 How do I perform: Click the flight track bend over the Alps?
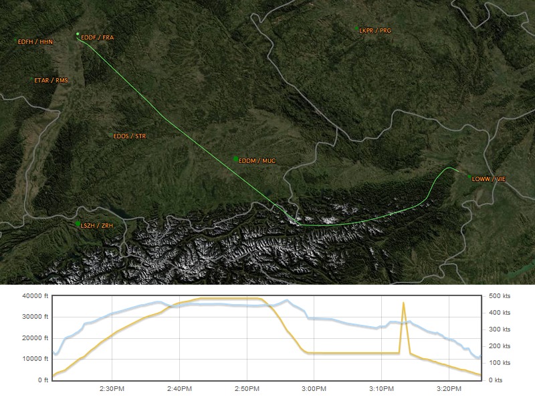[300, 225]
